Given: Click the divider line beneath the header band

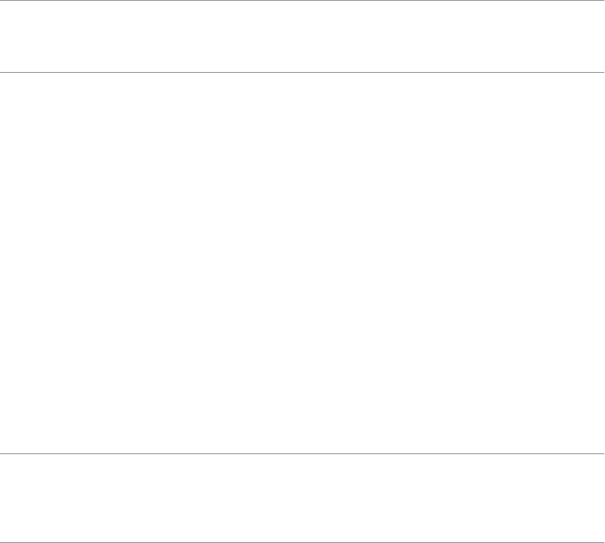Looking at the screenshot, I should pyautogui.click(x=302, y=72).
